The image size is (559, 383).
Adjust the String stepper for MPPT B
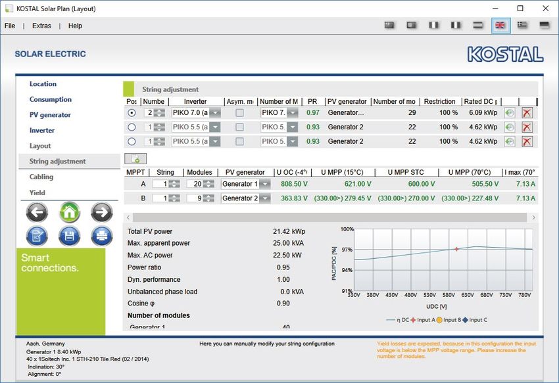(x=174, y=198)
